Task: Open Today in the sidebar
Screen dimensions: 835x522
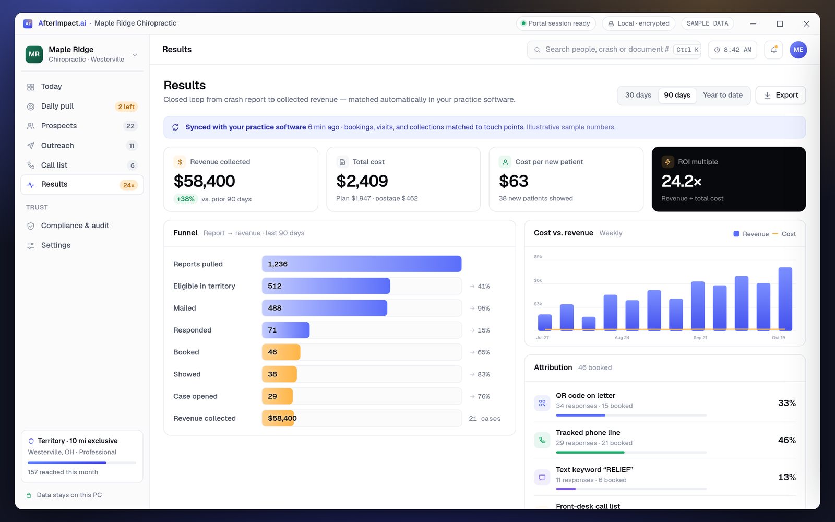Action: (x=82, y=87)
